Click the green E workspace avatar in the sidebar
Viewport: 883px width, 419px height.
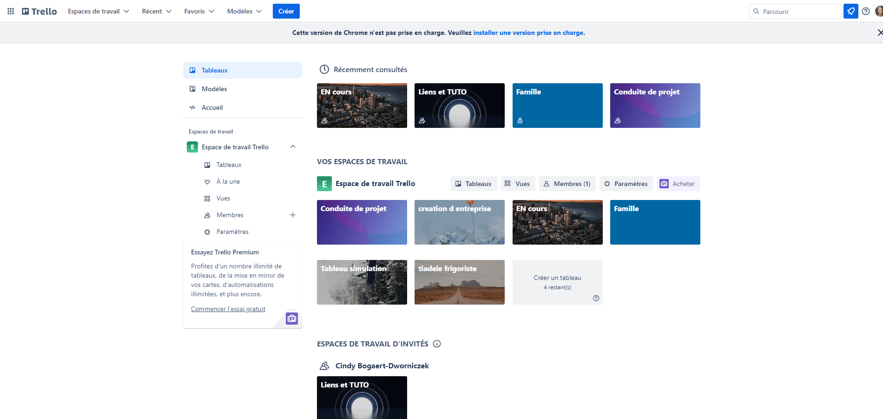pyautogui.click(x=192, y=147)
